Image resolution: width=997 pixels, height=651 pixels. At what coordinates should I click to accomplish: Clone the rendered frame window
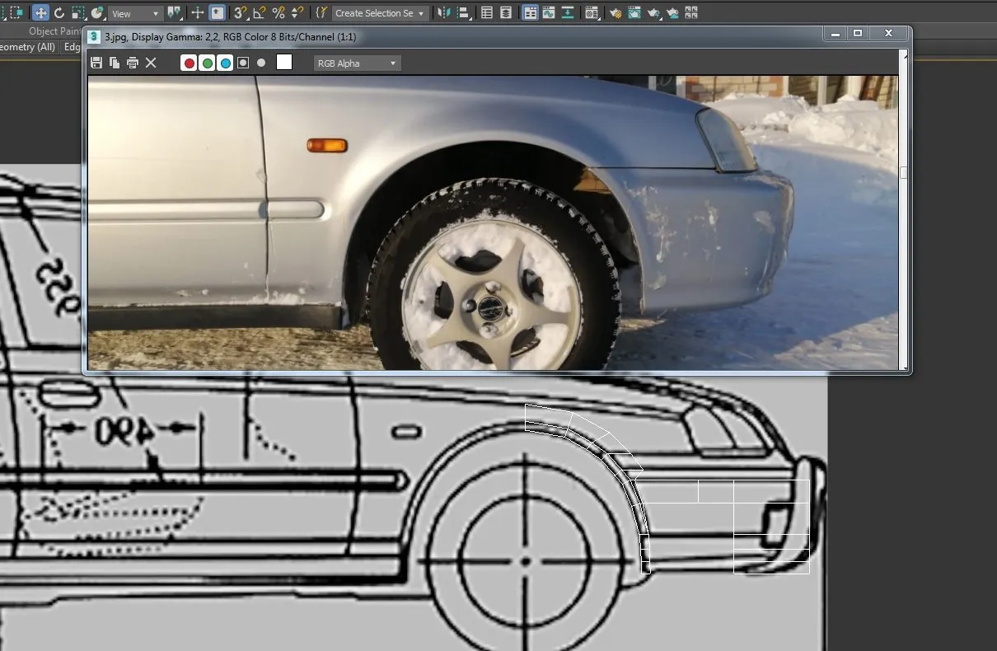tap(115, 63)
